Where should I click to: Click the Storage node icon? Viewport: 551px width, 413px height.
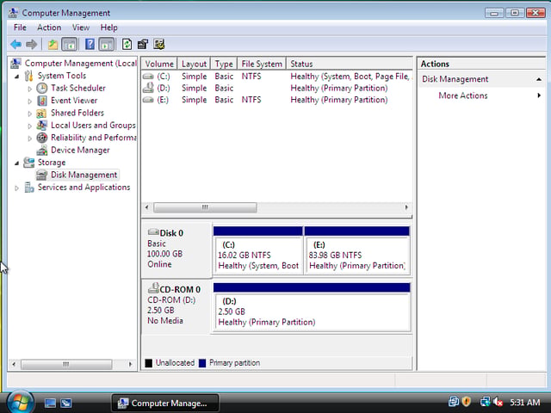pos(28,163)
